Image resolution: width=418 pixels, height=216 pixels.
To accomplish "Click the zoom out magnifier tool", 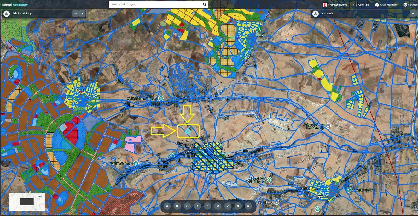I will (177, 206).
